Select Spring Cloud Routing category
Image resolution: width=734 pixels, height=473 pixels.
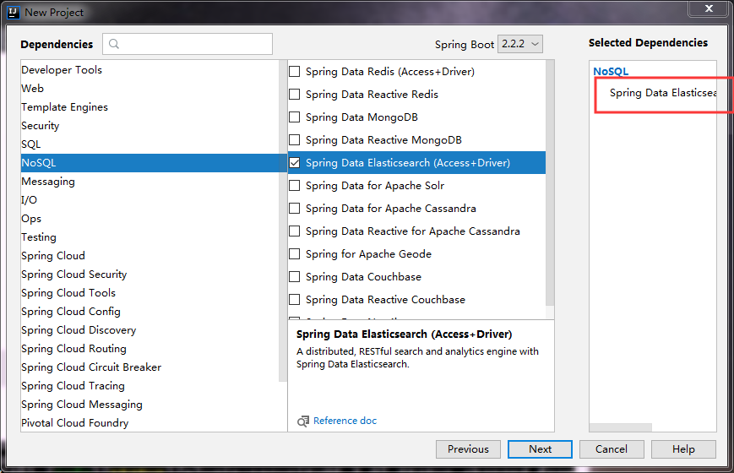[x=150, y=349]
